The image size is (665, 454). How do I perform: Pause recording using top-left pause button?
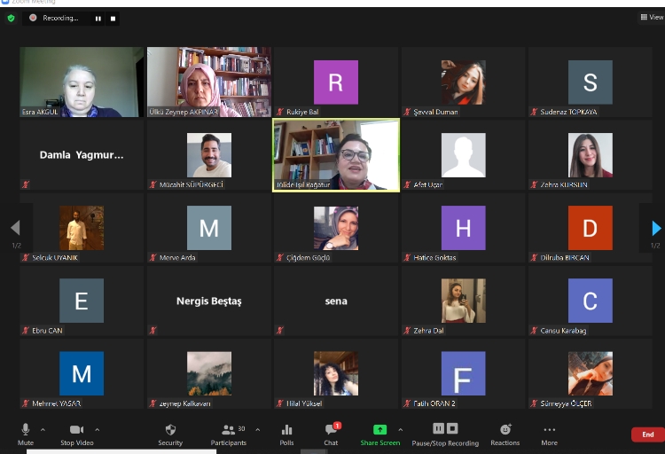[98, 19]
